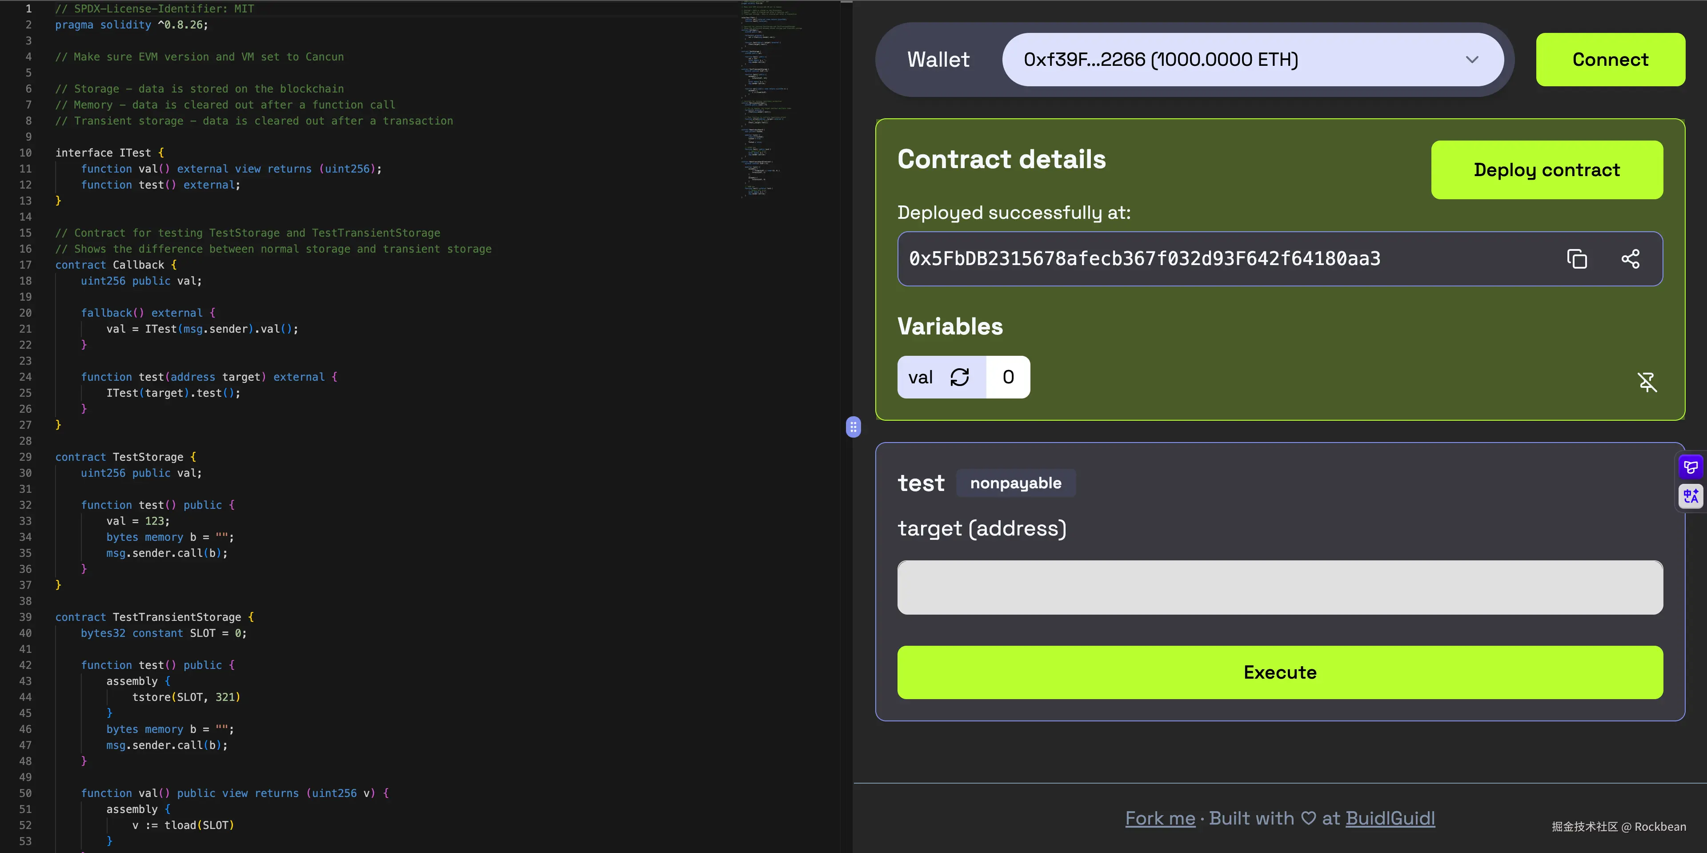Visit the BuidlGuidl link
Viewport: 1707px width, 853px height.
1390,818
